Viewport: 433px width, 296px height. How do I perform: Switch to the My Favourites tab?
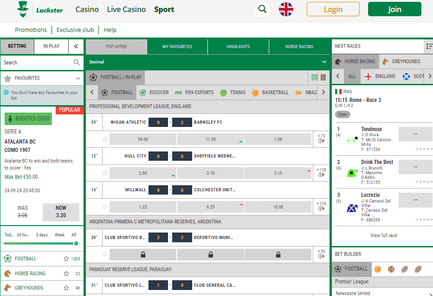click(x=177, y=46)
